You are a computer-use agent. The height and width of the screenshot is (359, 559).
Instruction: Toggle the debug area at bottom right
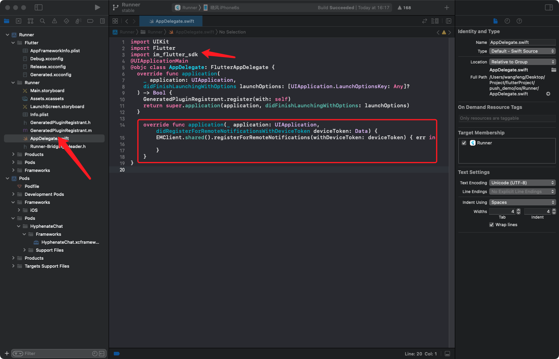click(x=448, y=354)
